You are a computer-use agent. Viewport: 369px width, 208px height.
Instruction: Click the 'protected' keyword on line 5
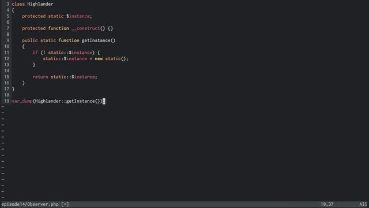[33, 16]
